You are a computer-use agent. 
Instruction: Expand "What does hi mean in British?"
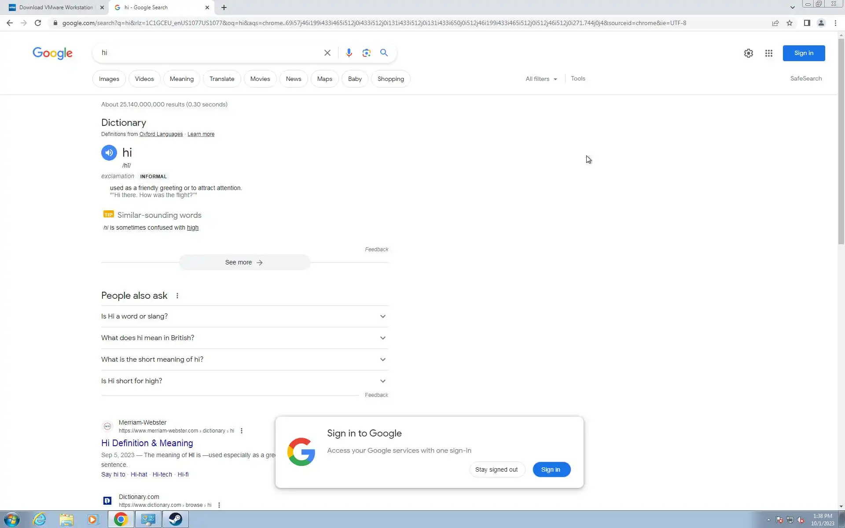coord(244,338)
